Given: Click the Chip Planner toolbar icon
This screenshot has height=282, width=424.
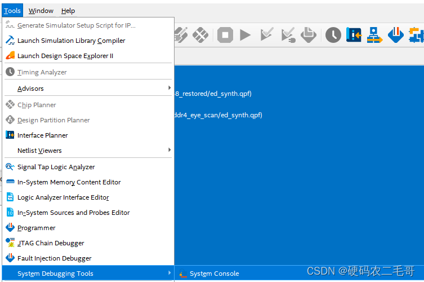Looking at the screenshot, I should click(200, 35).
